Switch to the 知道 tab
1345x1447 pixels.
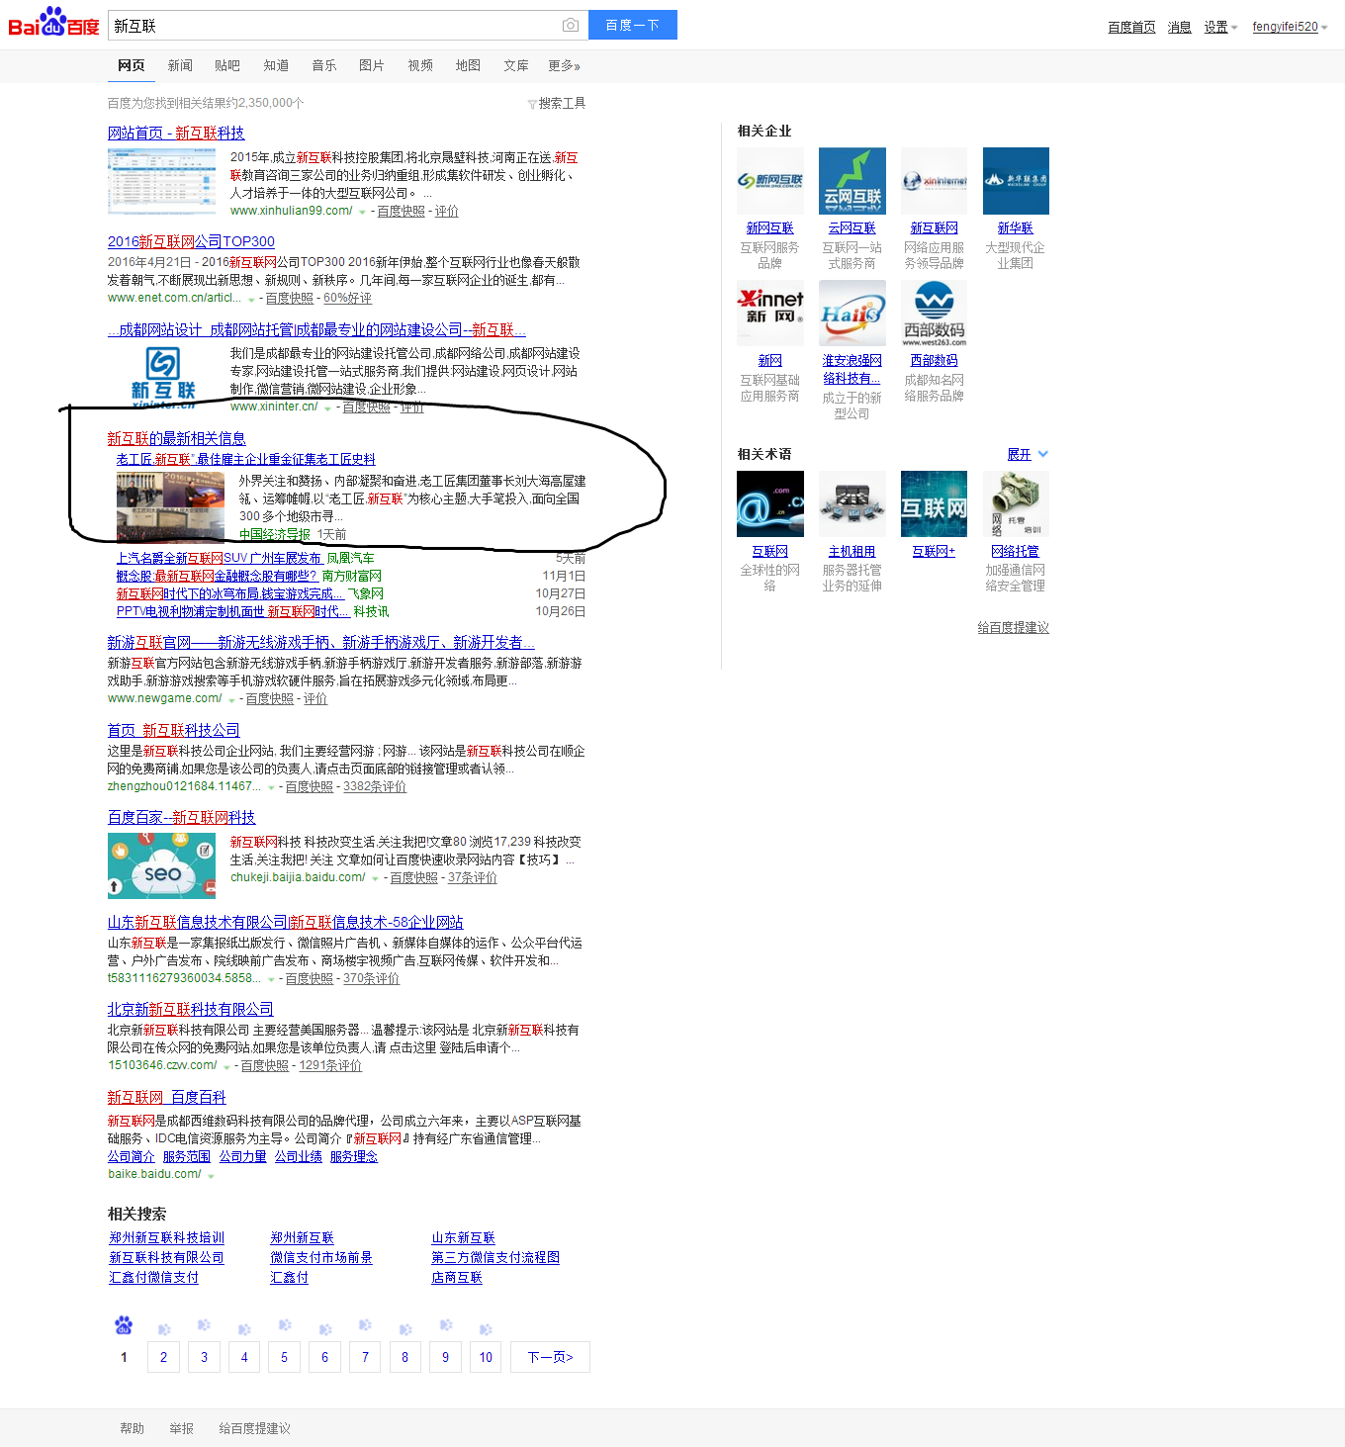276,65
